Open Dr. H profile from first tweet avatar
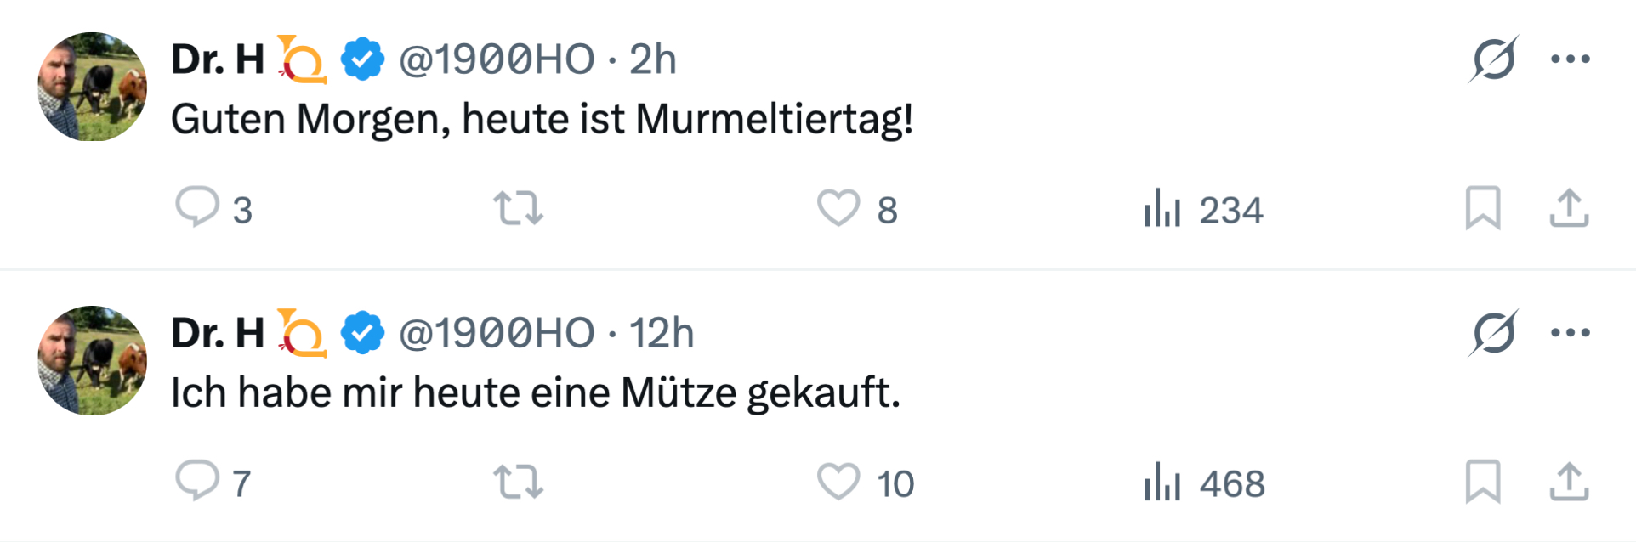Image resolution: width=1636 pixels, height=542 pixels. [93, 87]
